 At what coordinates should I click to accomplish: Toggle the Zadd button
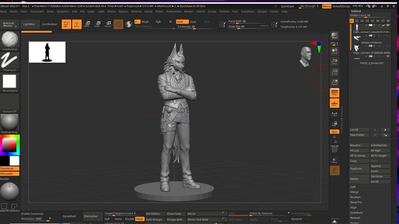click(182, 22)
